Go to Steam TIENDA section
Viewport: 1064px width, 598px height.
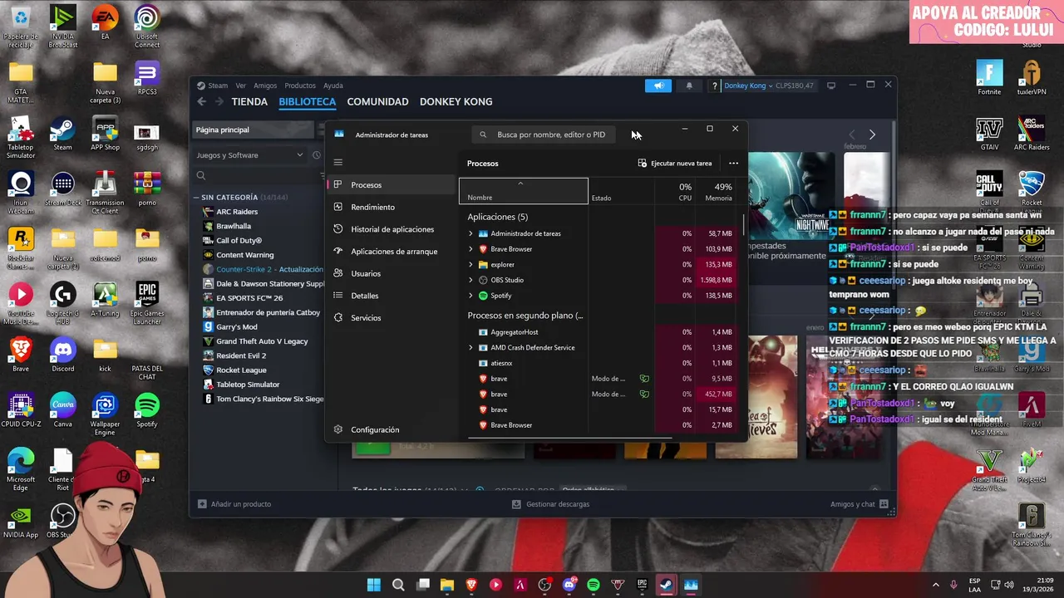[x=249, y=101]
